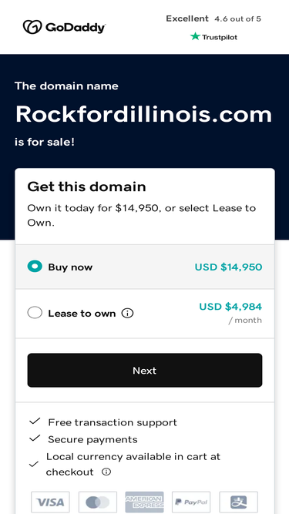
Task: Select the Lease to own radio button
Action: (35, 313)
